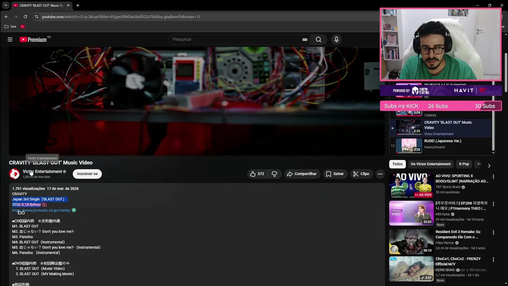
Task: Click the browser address bar URL
Action: [121, 17]
